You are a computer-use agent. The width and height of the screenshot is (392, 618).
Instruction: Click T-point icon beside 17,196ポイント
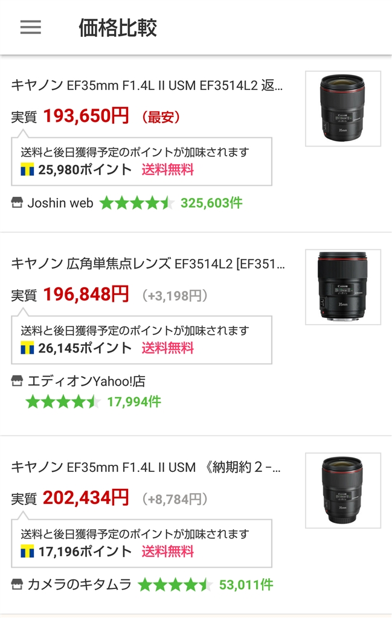point(27,552)
